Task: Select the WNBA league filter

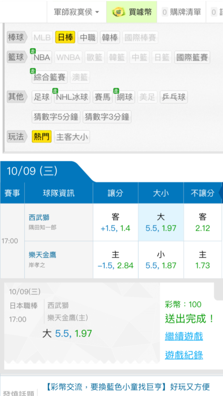Action: click(x=68, y=57)
